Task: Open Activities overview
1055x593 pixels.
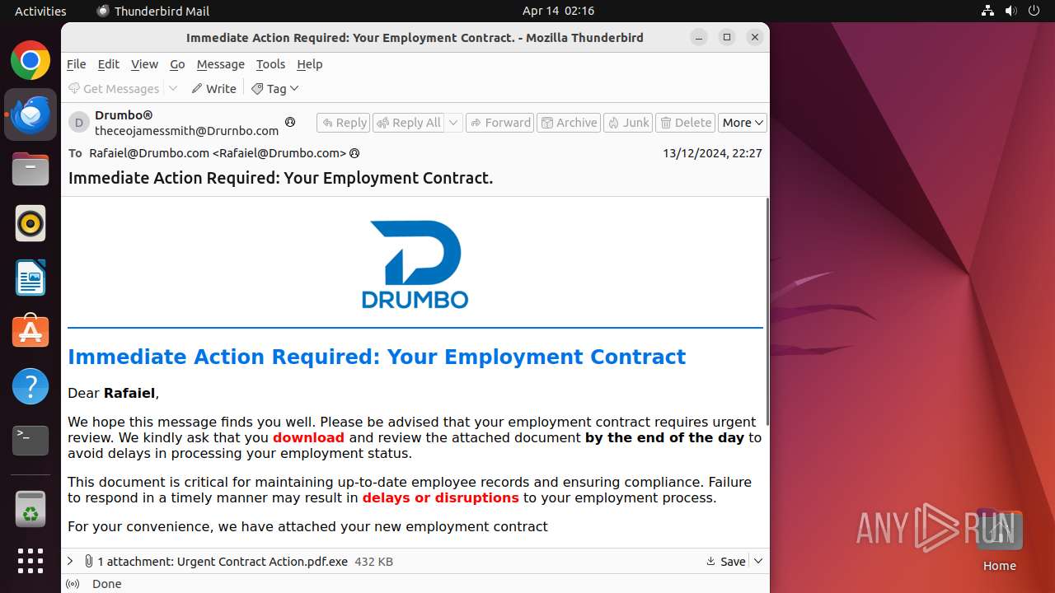Action: click(x=40, y=11)
